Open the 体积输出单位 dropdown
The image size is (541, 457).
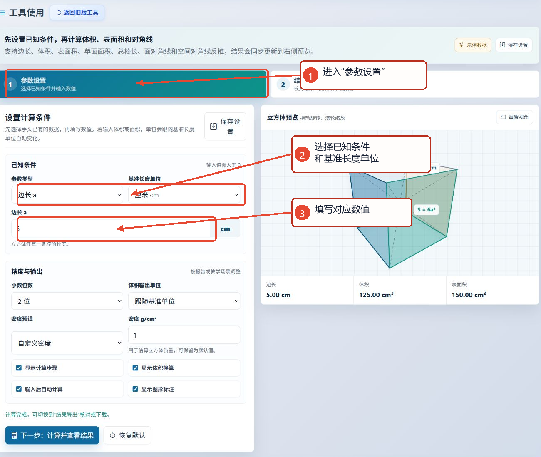pos(184,301)
